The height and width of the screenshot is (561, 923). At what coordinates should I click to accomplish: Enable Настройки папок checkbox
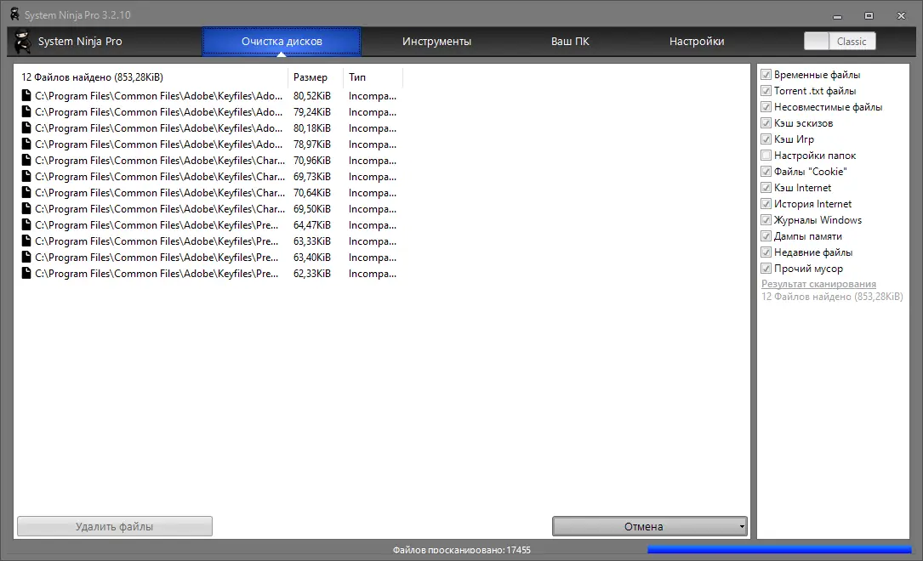tap(766, 156)
